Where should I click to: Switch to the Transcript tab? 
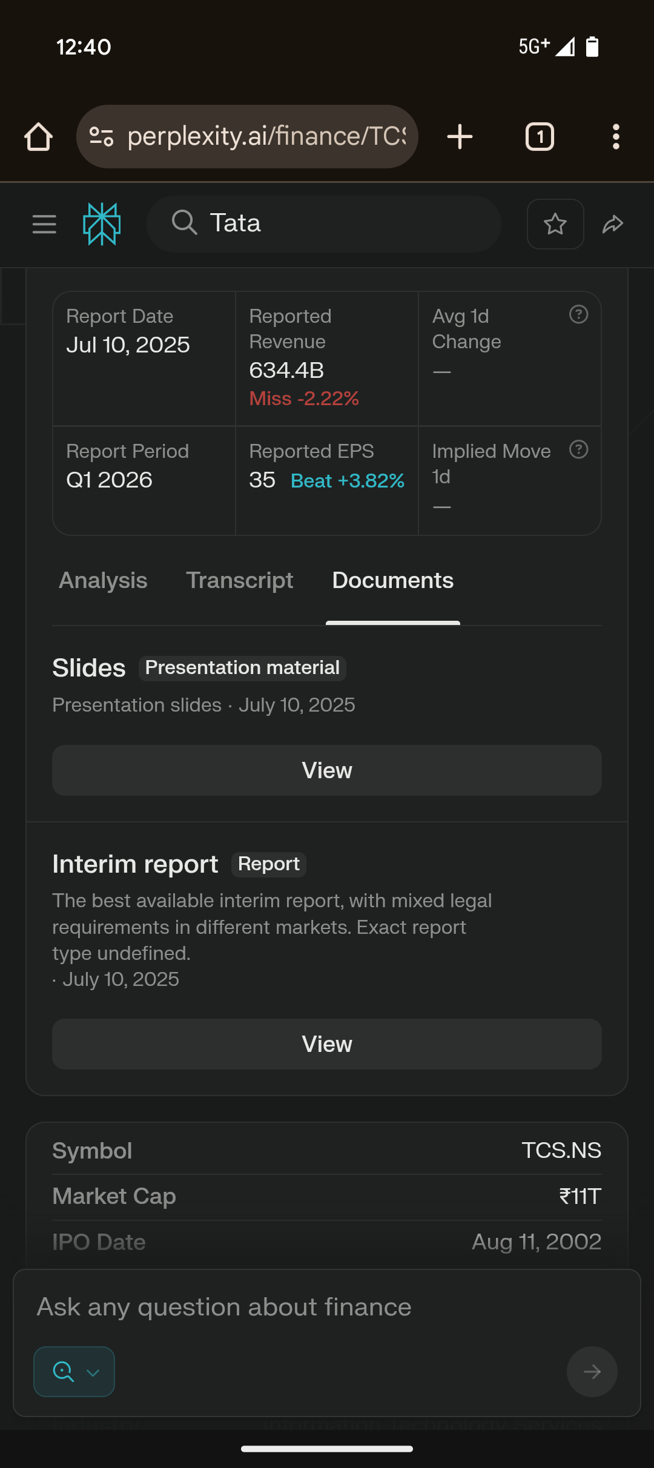click(x=240, y=581)
